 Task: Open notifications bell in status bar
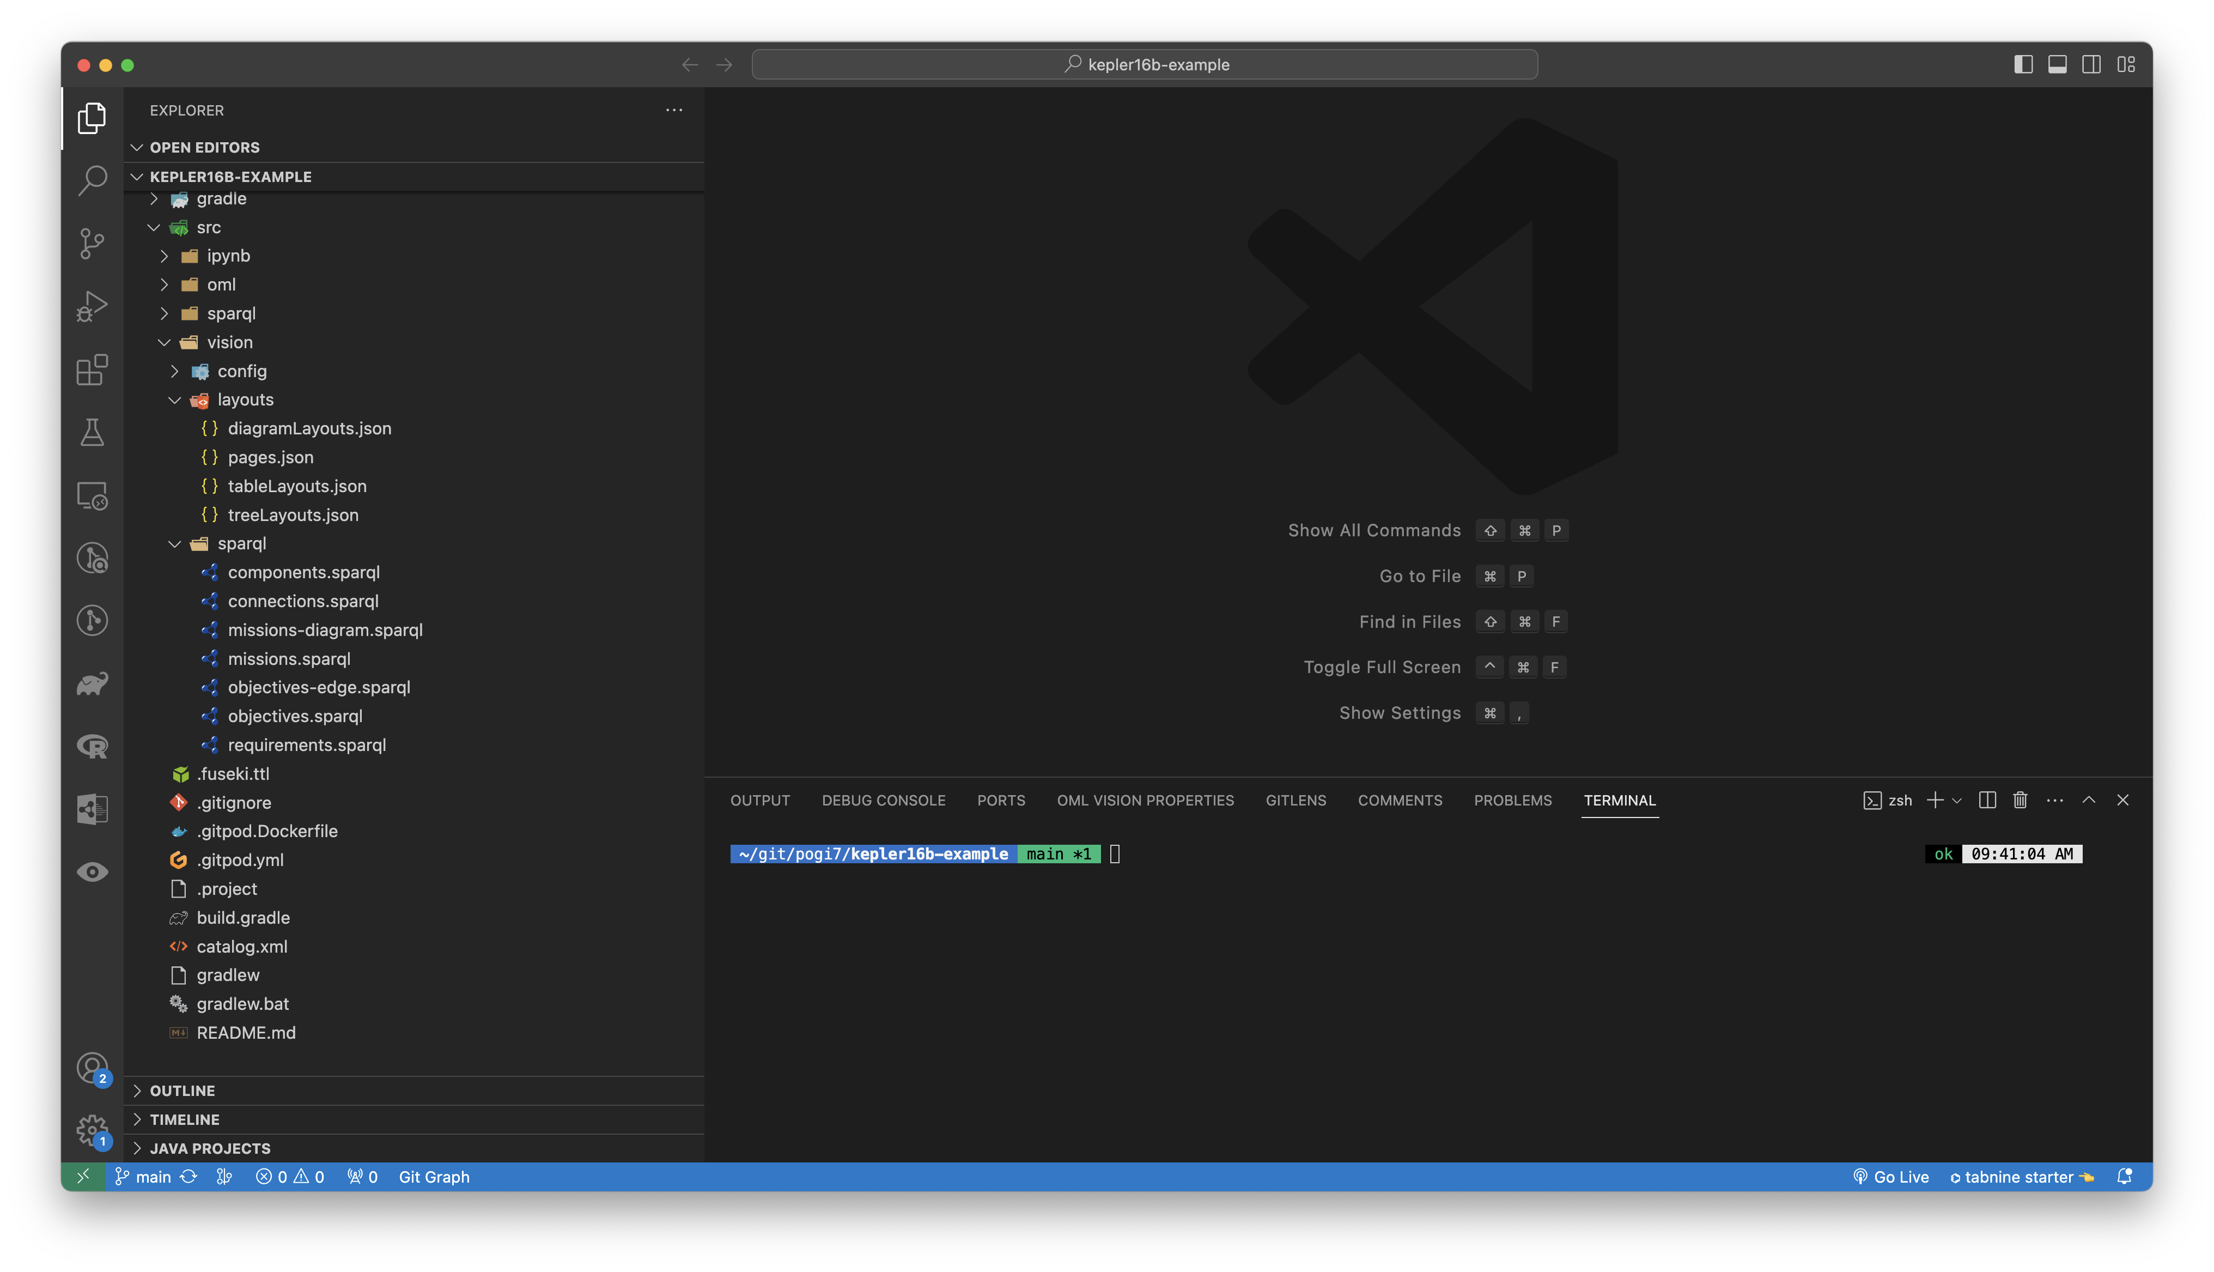click(2124, 1177)
